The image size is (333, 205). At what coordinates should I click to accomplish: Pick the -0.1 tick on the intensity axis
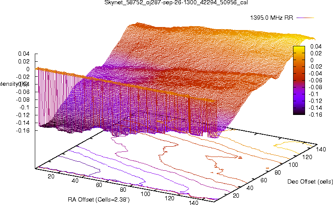click(x=24, y=107)
